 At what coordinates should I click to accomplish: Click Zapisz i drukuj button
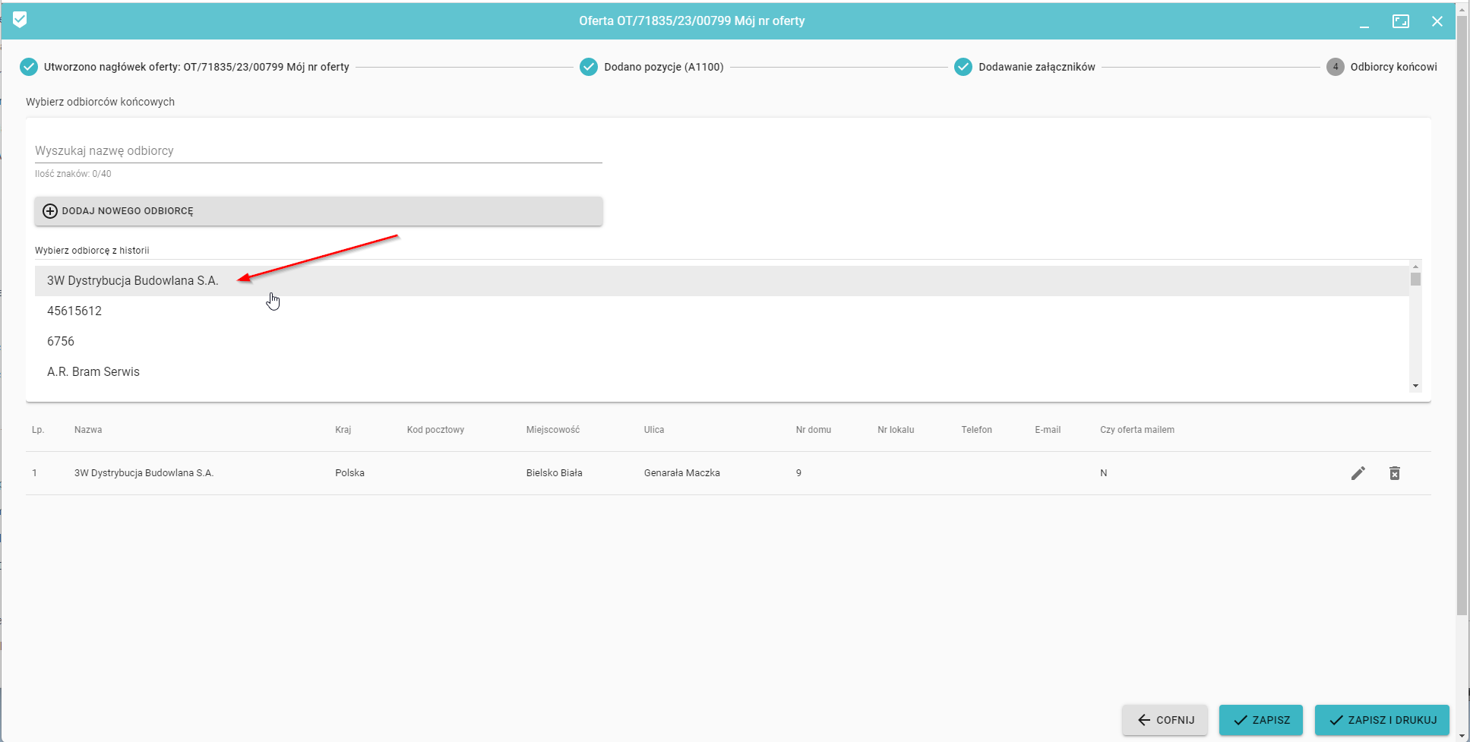pyautogui.click(x=1381, y=720)
